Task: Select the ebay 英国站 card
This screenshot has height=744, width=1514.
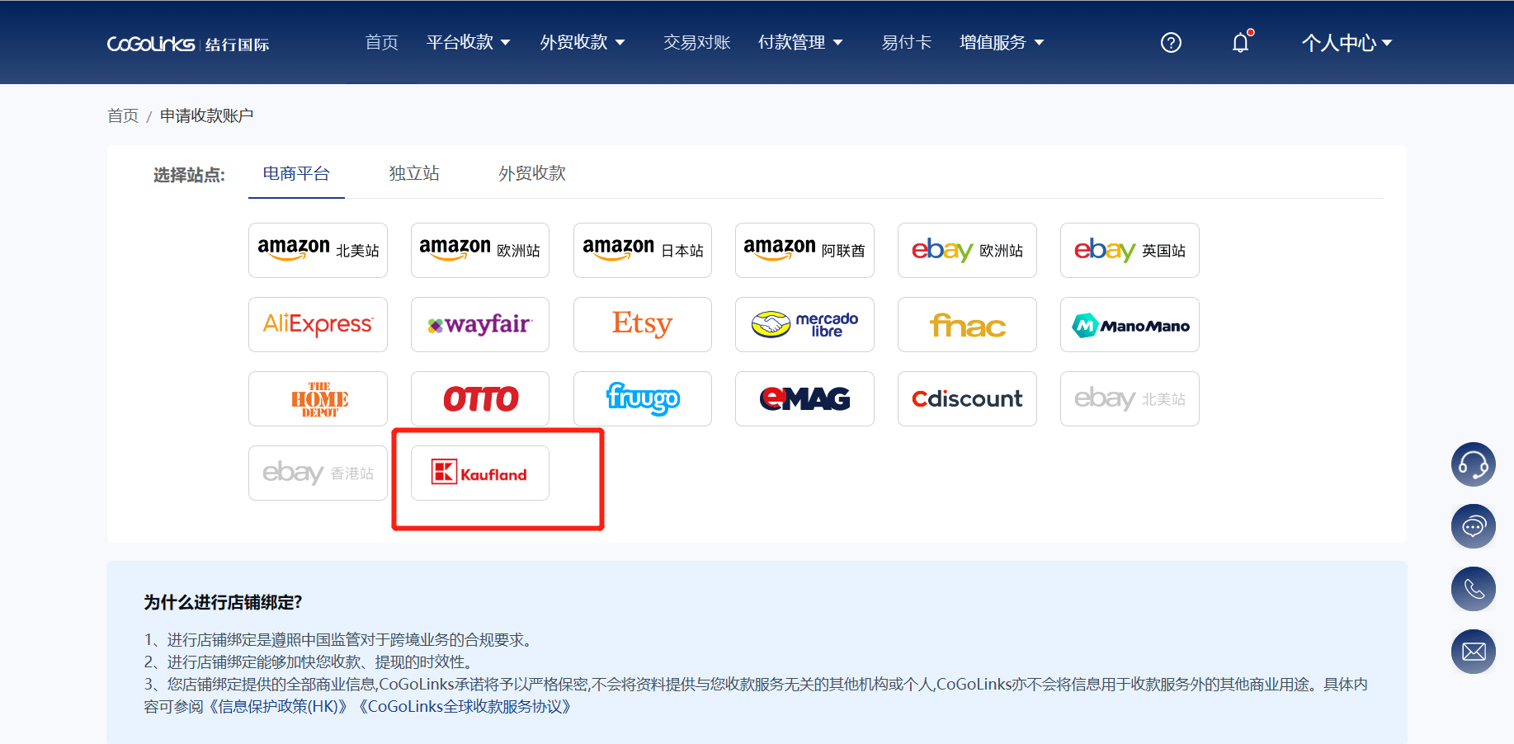Action: tap(1129, 250)
